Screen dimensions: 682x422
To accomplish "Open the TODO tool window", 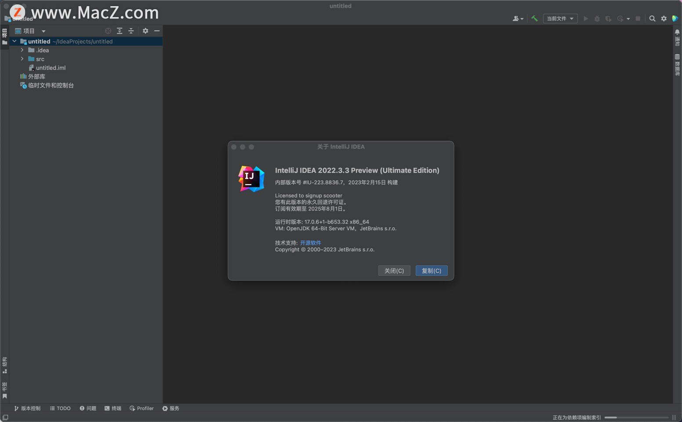I will pos(60,408).
